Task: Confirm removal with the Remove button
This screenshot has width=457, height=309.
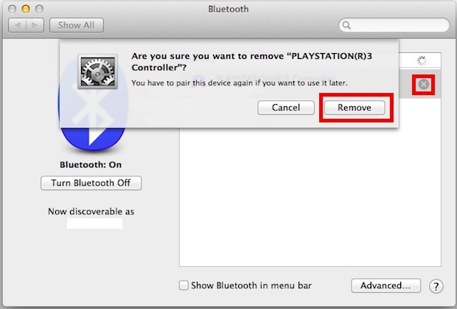Action: [355, 108]
